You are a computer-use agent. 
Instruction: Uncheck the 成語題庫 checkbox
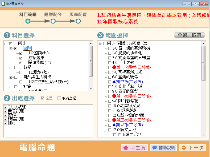pyautogui.click(x=21, y=58)
